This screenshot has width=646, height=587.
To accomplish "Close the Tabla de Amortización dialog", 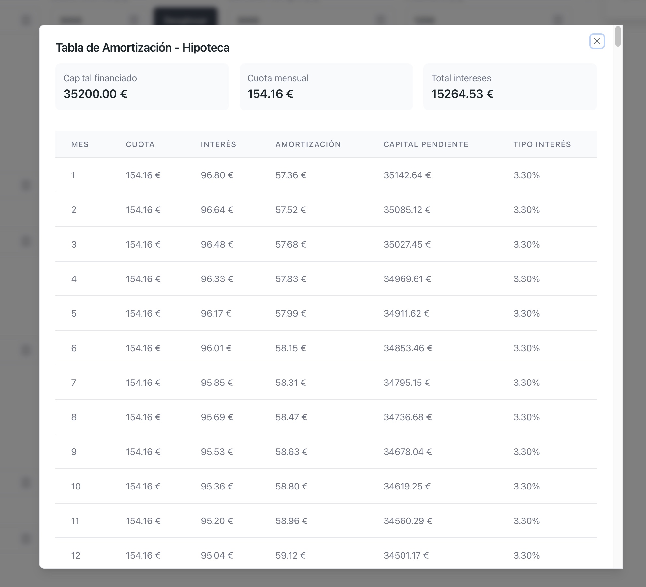I will point(597,41).
